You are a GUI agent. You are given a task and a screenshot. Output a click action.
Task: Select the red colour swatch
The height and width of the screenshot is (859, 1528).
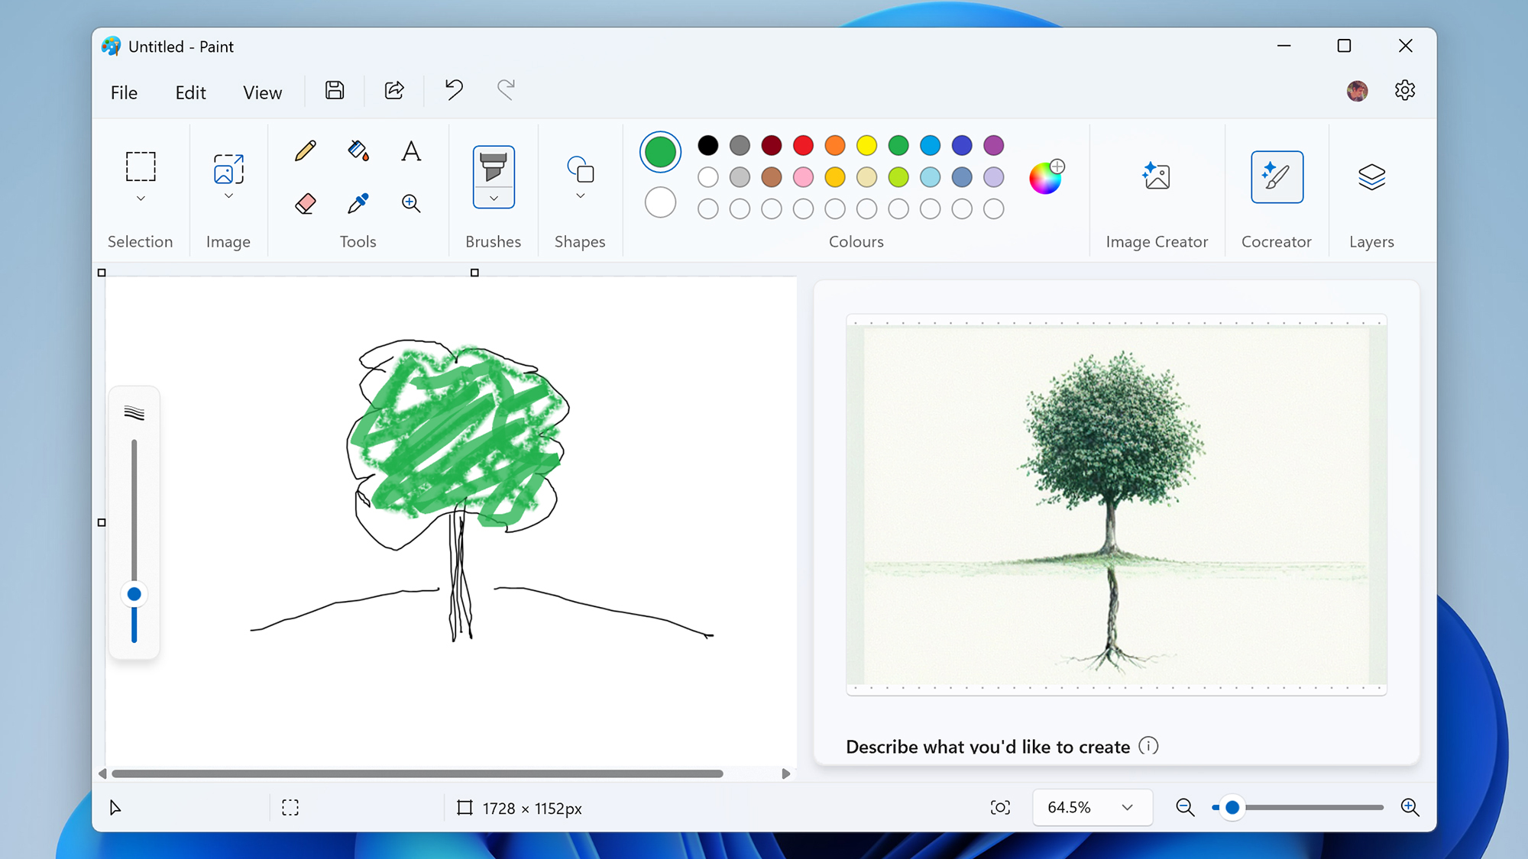tap(803, 146)
